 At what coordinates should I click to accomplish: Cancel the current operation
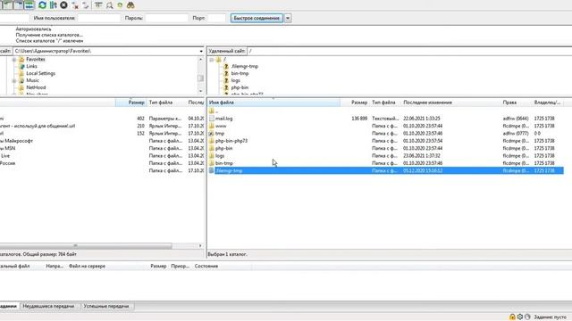pyautogui.click(x=63, y=5)
